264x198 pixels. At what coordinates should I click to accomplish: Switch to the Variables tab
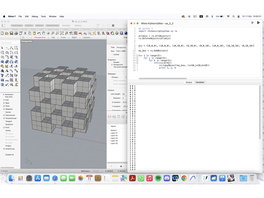coord(200,82)
